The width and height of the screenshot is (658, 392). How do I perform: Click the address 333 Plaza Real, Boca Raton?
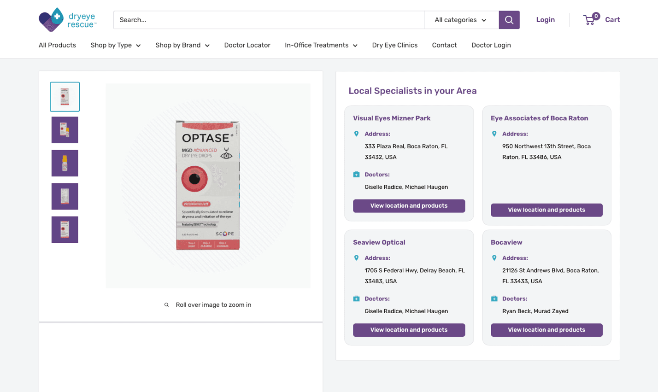406,152
